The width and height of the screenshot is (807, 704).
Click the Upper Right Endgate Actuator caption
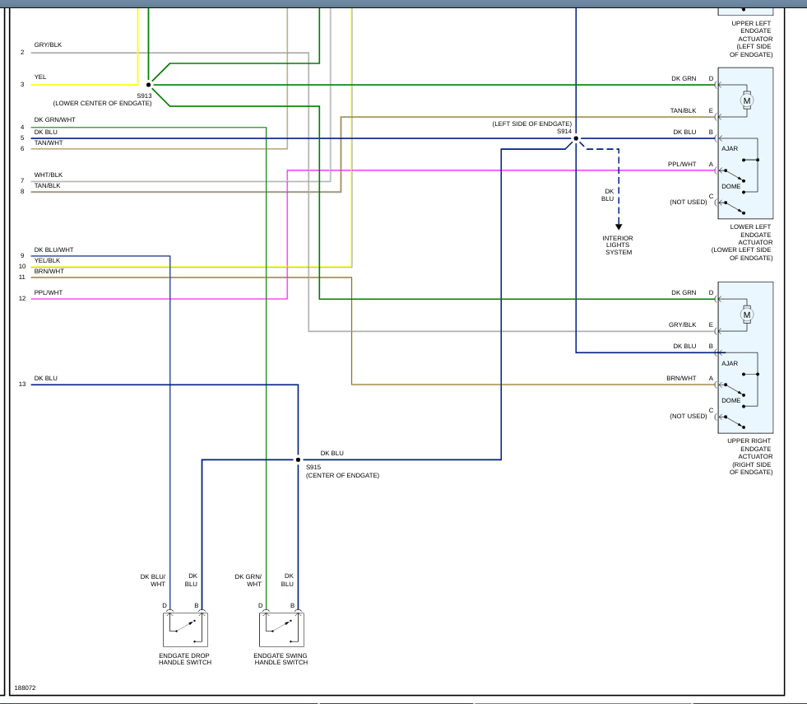pyautogui.click(x=749, y=456)
